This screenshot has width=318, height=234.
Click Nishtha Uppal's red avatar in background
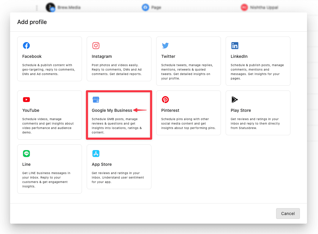[244, 7]
